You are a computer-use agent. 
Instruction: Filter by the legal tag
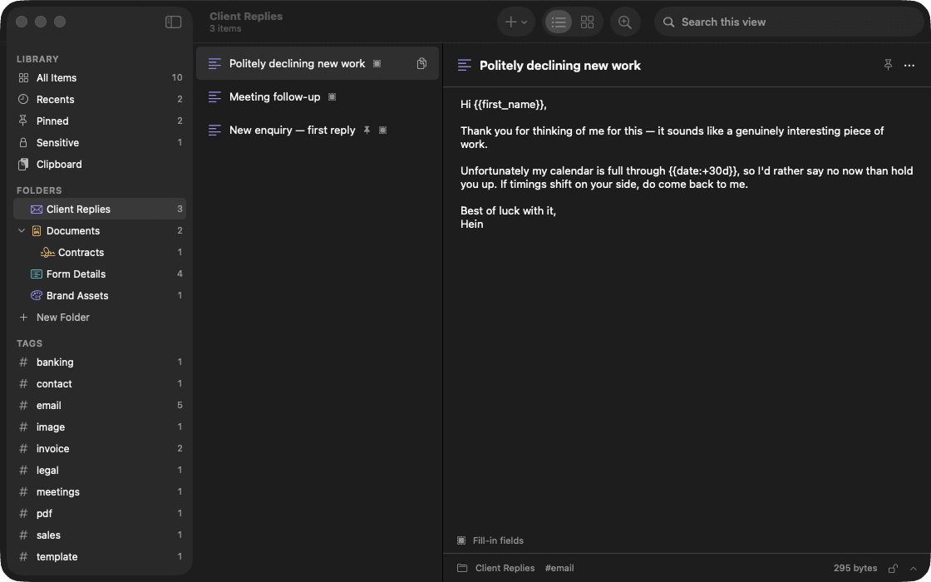point(100,471)
